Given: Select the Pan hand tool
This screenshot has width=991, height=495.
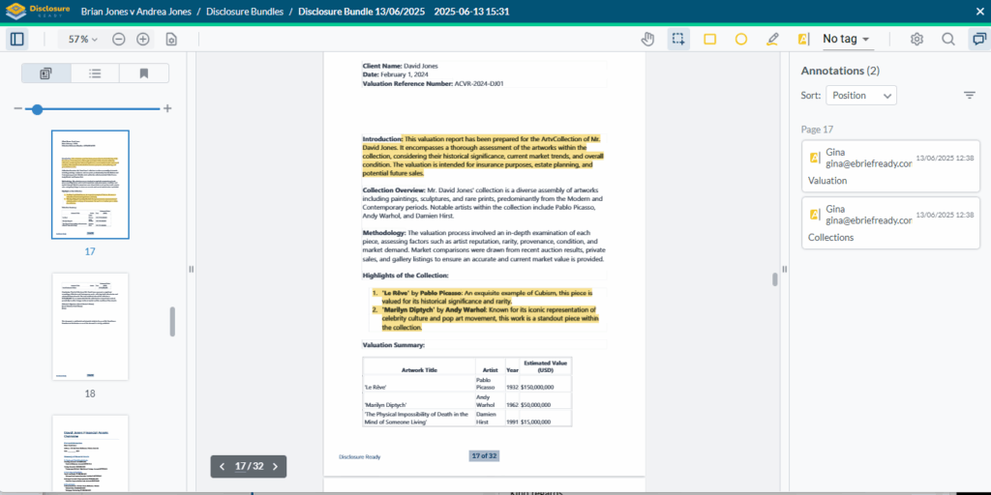Looking at the screenshot, I should [x=648, y=40].
